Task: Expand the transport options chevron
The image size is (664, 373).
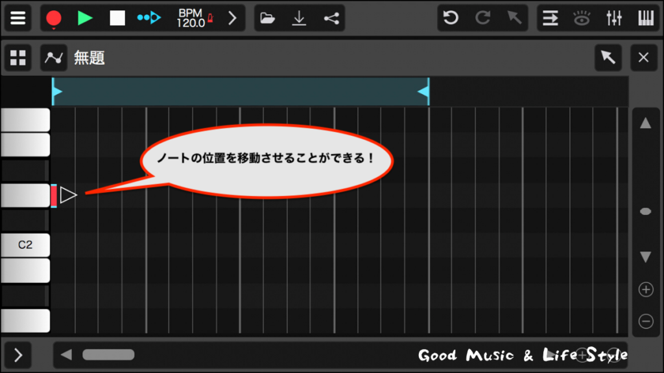Action: coord(232,18)
